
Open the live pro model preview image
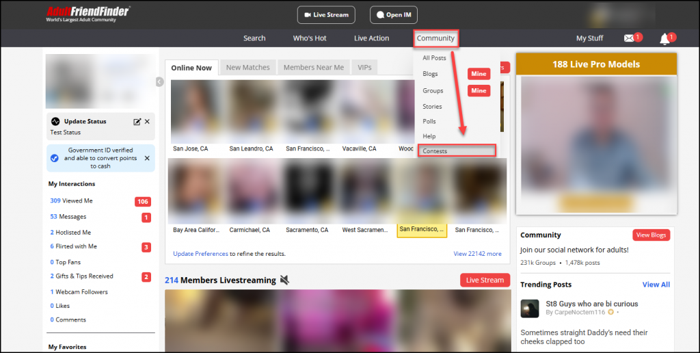[x=596, y=145]
